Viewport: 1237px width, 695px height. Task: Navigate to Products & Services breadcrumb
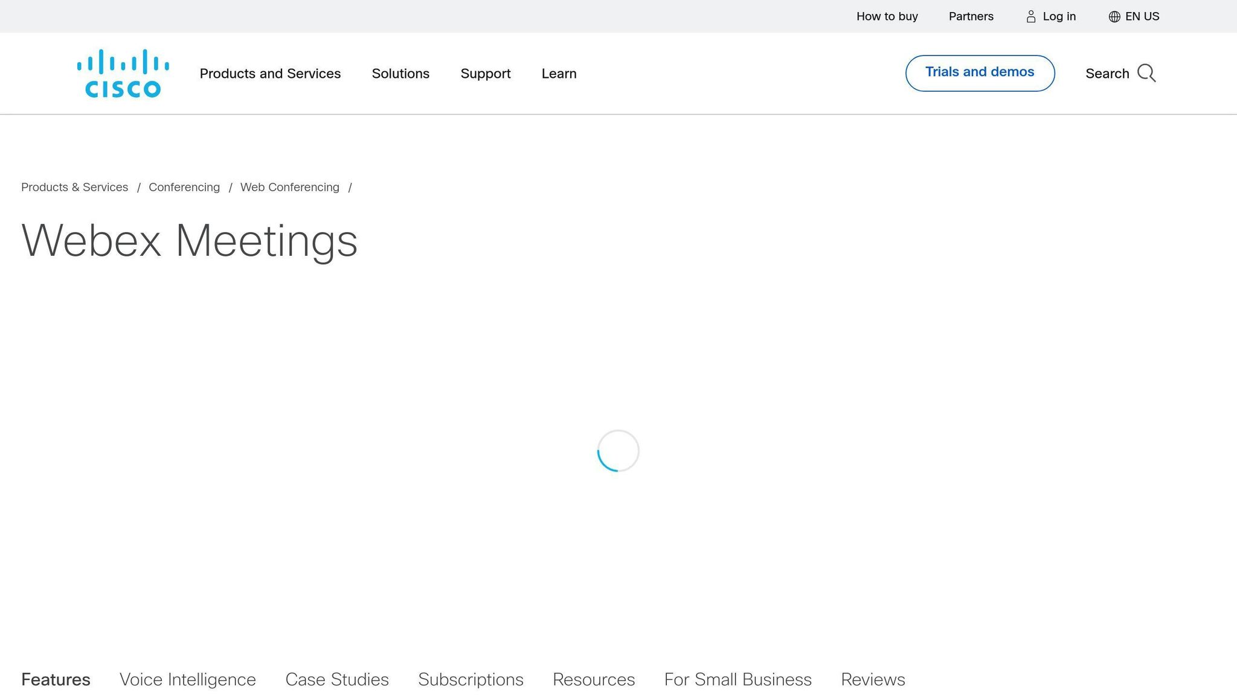[74, 187]
